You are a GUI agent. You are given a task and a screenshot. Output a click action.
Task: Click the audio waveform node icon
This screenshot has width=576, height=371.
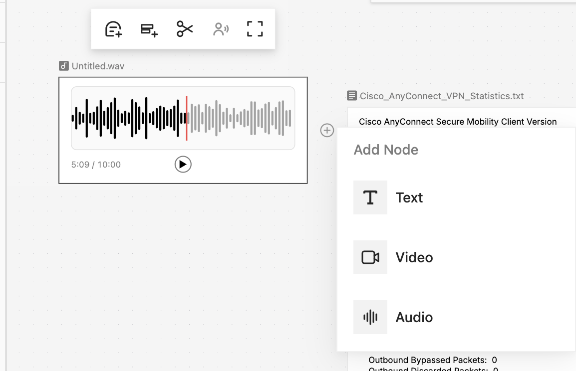click(x=370, y=317)
